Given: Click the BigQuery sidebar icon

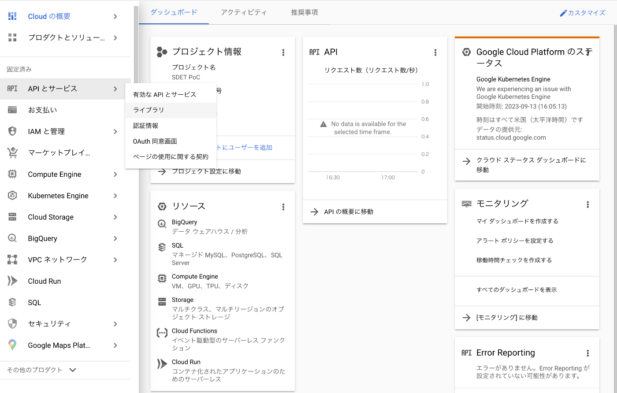Looking at the screenshot, I should pyautogui.click(x=12, y=238).
